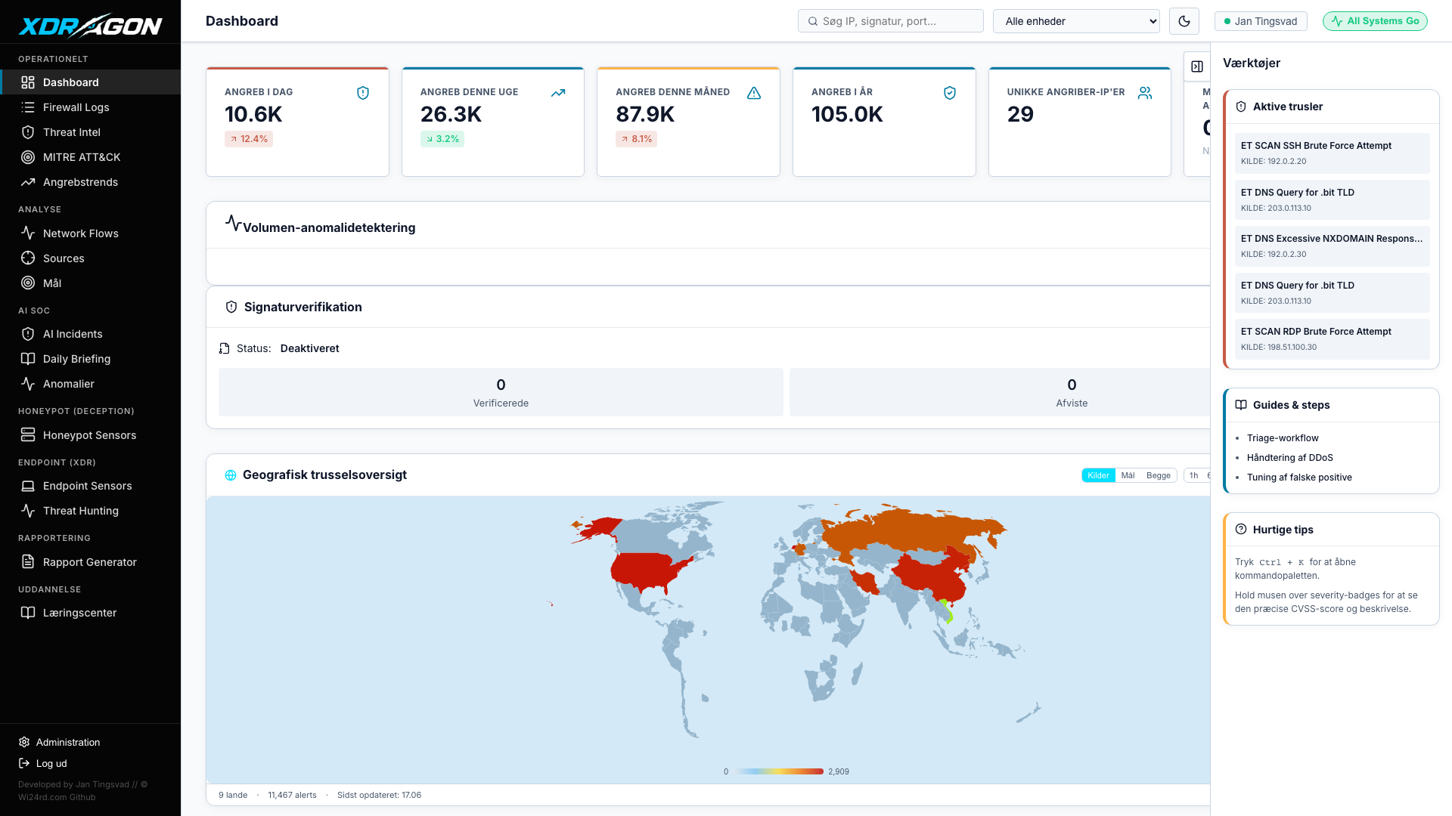Open Daily Briefing from the sidebar
Viewport: 1452px width, 816px height.
tap(90, 359)
